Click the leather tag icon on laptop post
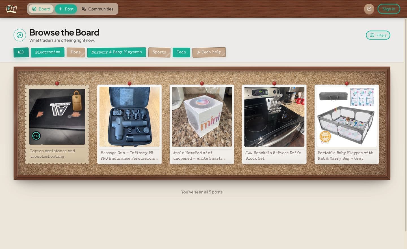The image size is (407, 249). 77,101
